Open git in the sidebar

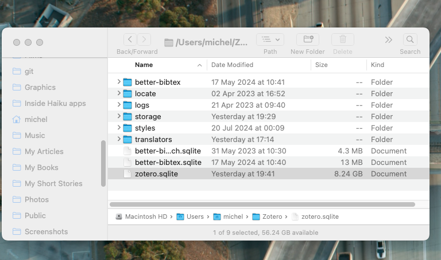[29, 71]
